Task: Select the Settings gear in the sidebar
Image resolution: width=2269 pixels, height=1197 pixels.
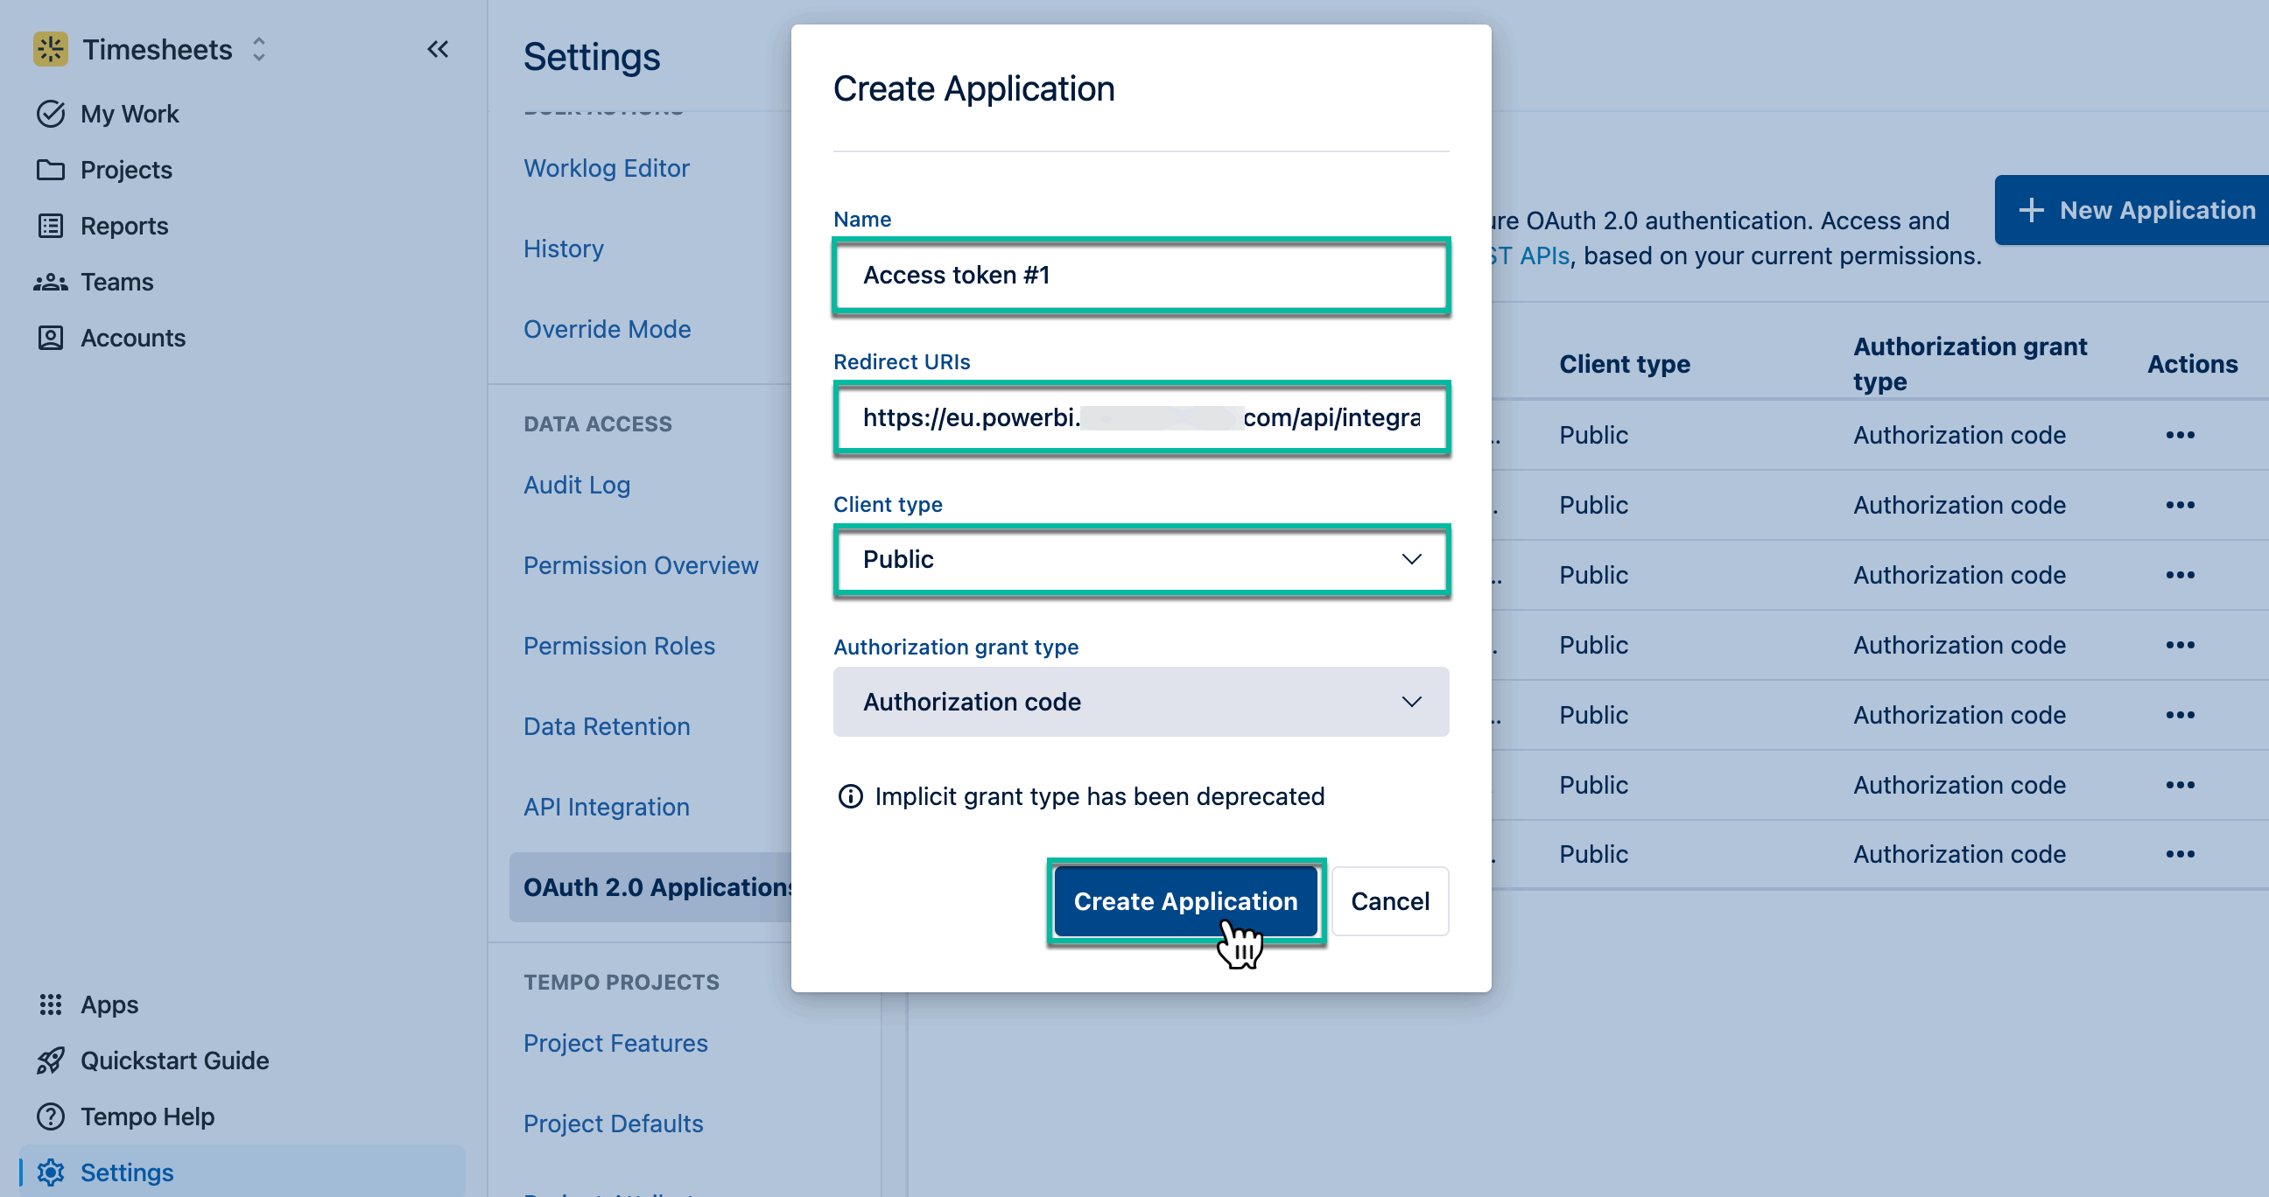Action: [51, 1172]
